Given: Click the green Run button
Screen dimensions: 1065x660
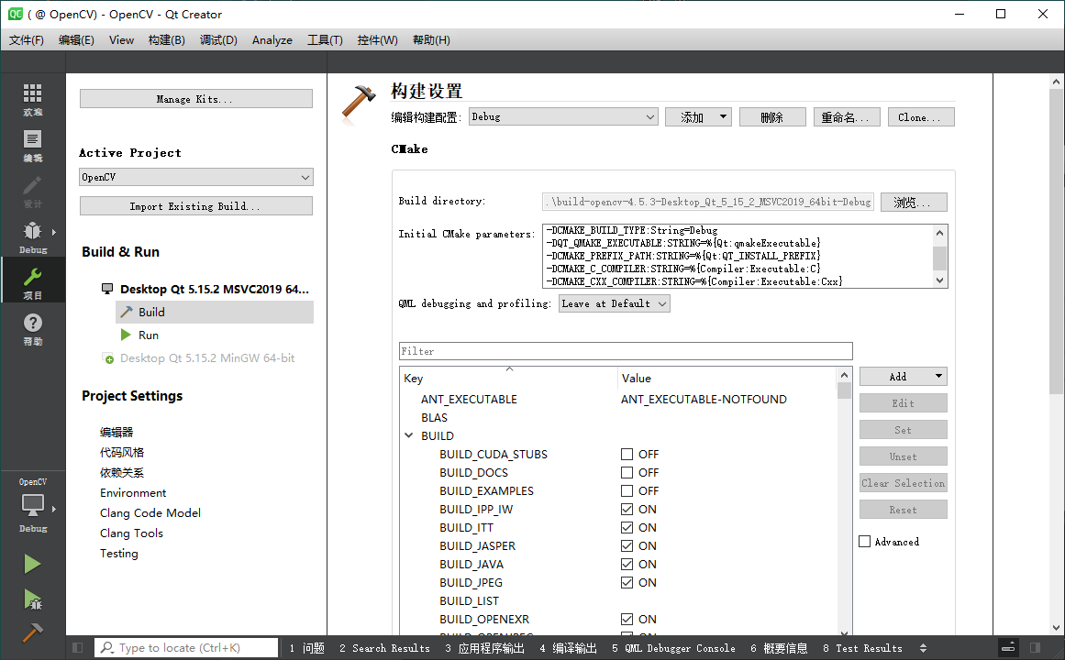Looking at the screenshot, I should coord(32,565).
